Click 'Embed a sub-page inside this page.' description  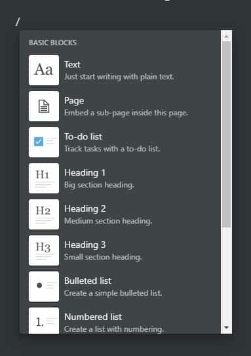(x=126, y=113)
